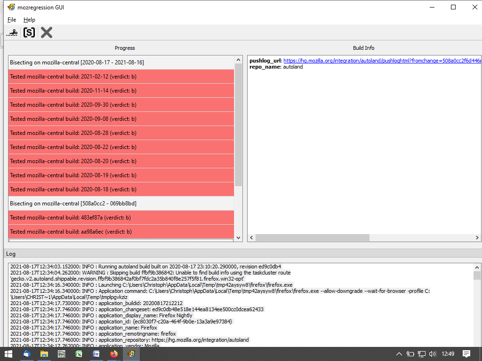Launch Firefox from the taskbar
The height and width of the screenshot is (361, 482).
[x=114, y=354]
